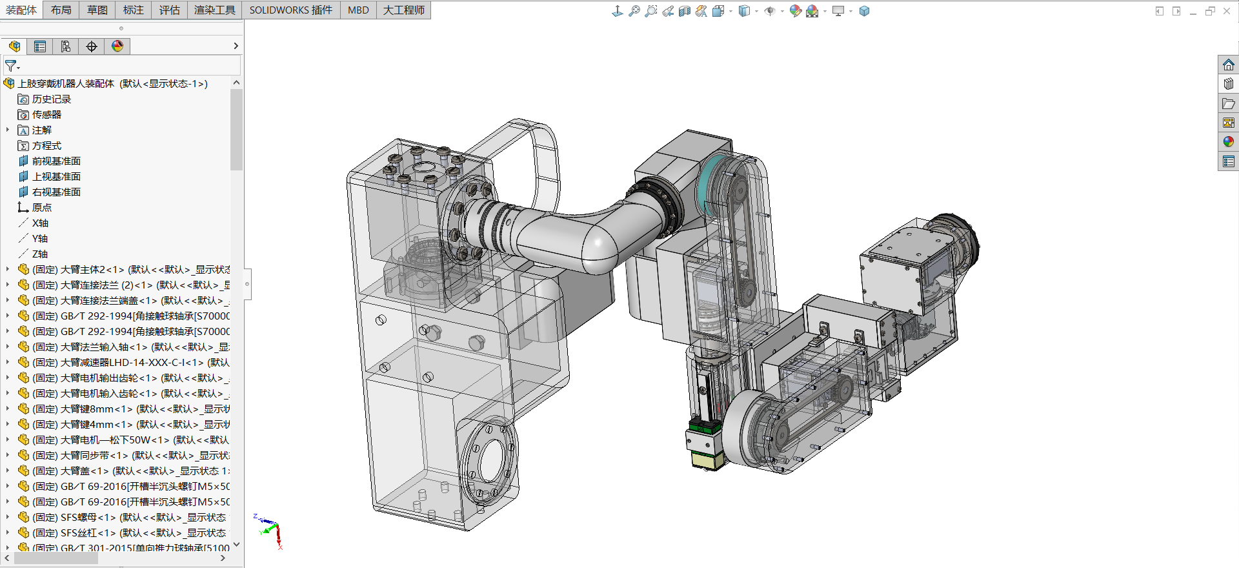Image resolution: width=1239 pixels, height=568 pixels.
Task: Select the Zoom to Area tool
Action: pyautogui.click(x=651, y=11)
